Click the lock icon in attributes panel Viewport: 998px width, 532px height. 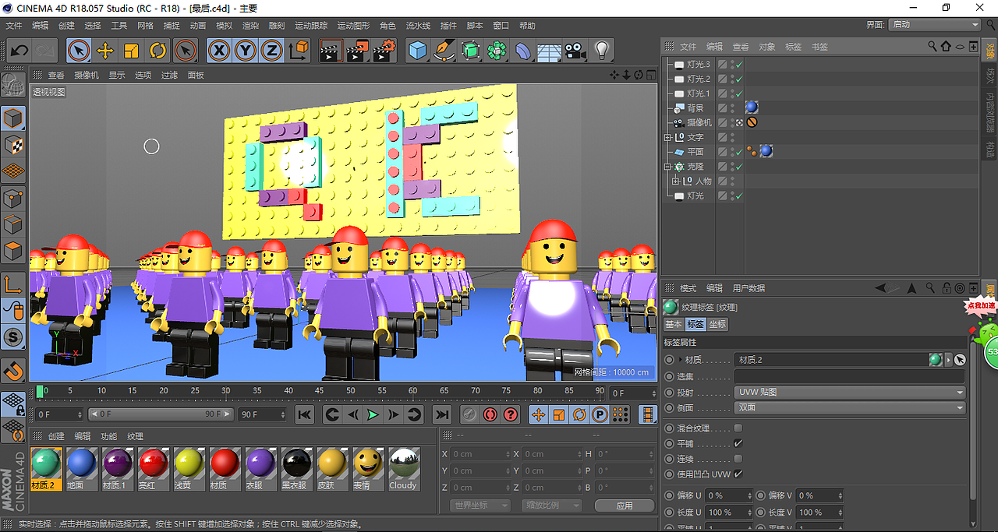click(x=945, y=288)
